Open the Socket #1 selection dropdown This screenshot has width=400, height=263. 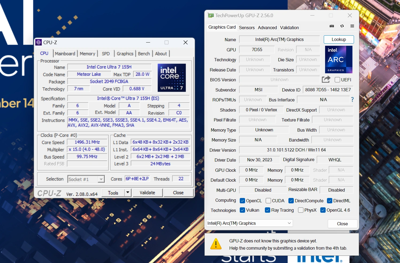click(x=86, y=179)
